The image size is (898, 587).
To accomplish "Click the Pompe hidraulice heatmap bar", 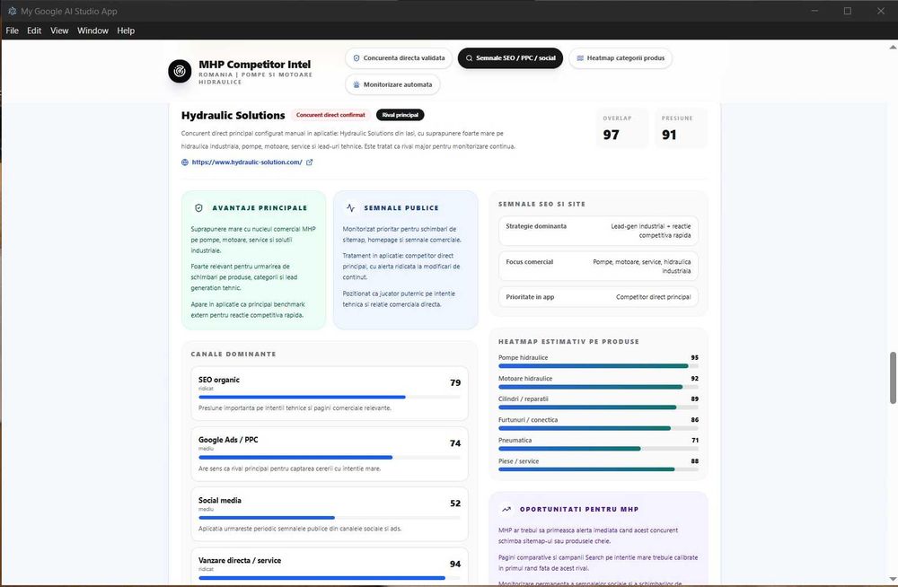I will click(x=598, y=366).
